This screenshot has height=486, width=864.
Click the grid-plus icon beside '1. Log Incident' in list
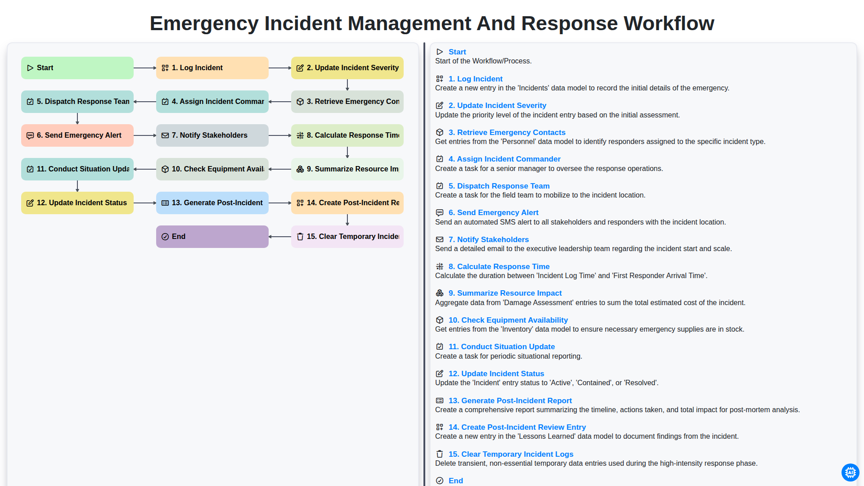[440, 79]
